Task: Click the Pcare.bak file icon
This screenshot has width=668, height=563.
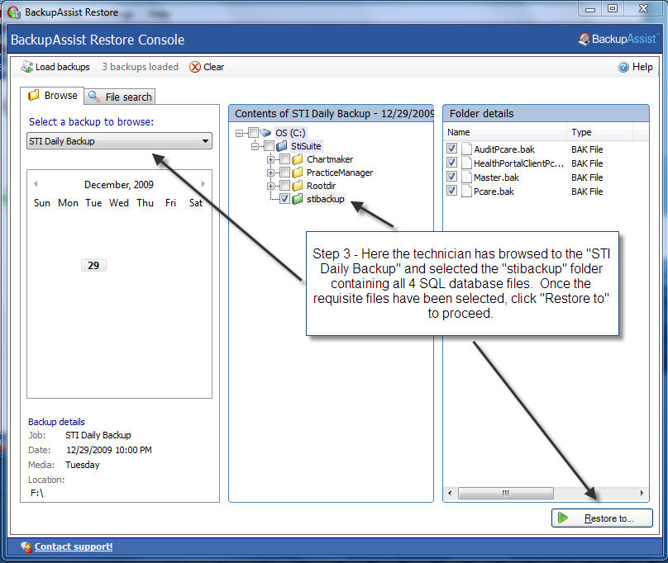Action: pos(466,191)
